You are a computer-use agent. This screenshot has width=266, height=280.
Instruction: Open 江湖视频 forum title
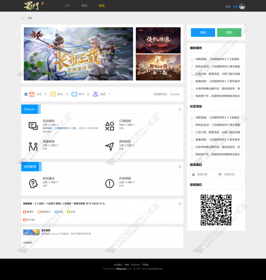tap(125, 121)
